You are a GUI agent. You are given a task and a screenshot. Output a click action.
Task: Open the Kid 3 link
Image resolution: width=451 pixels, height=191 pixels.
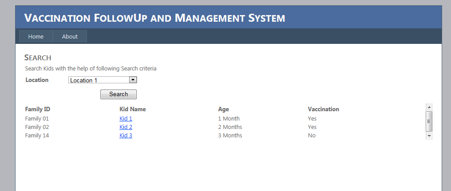(126, 135)
